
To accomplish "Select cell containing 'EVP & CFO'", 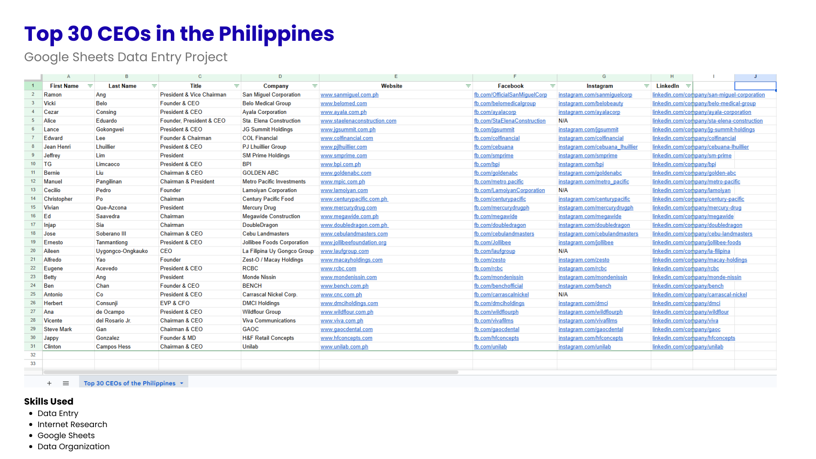I will [x=200, y=303].
